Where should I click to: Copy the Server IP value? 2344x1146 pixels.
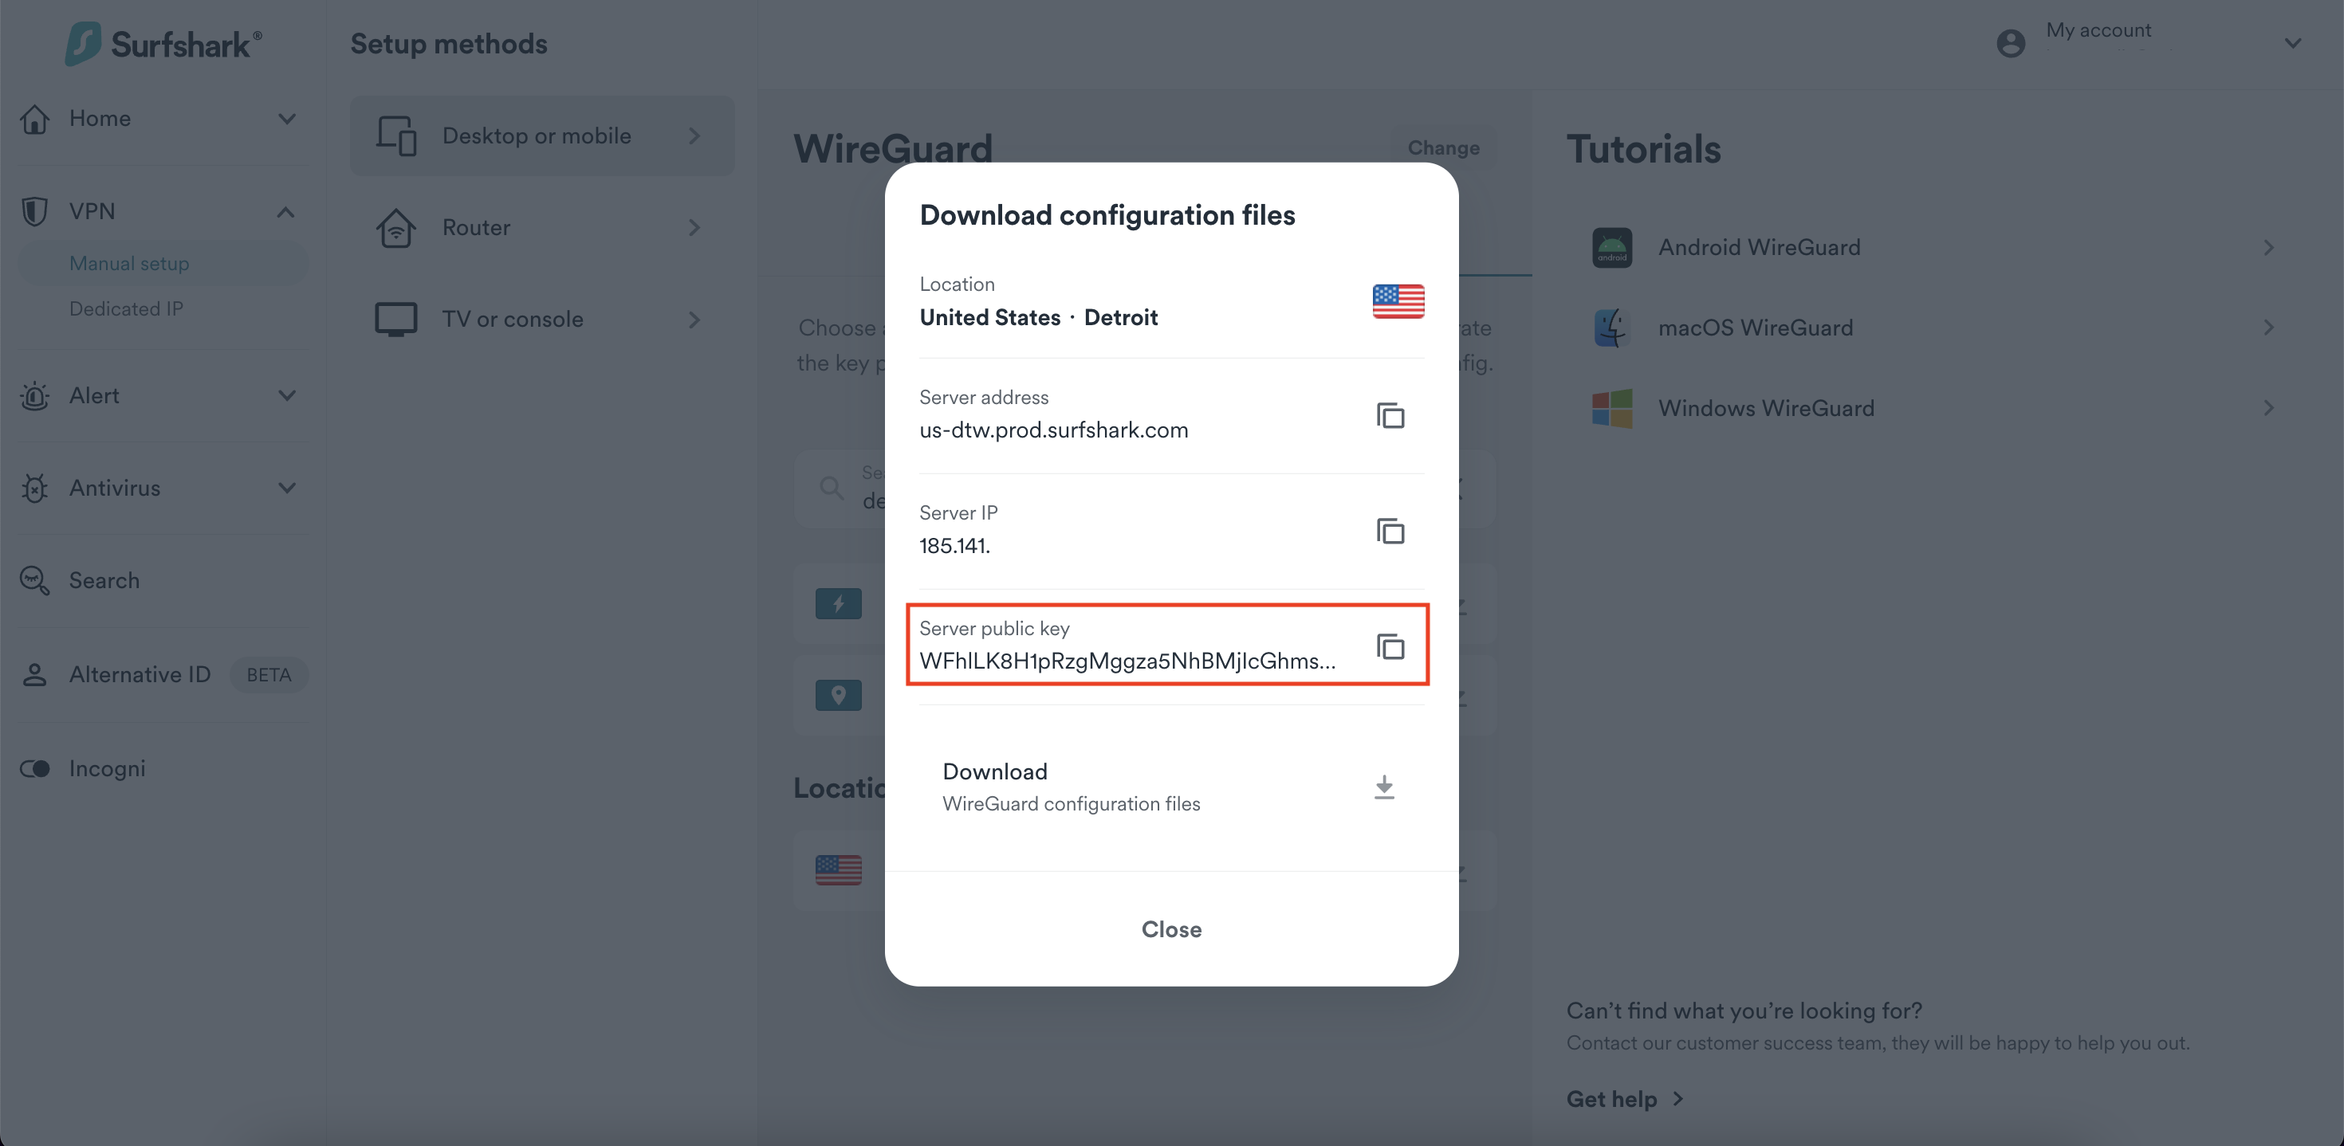[x=1390, y=532]
